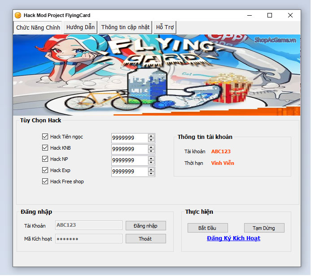Viewport: 311px width, 276px height.
Task: Uncheck the Hack Free shop option
Action: (x=45, y=181)
